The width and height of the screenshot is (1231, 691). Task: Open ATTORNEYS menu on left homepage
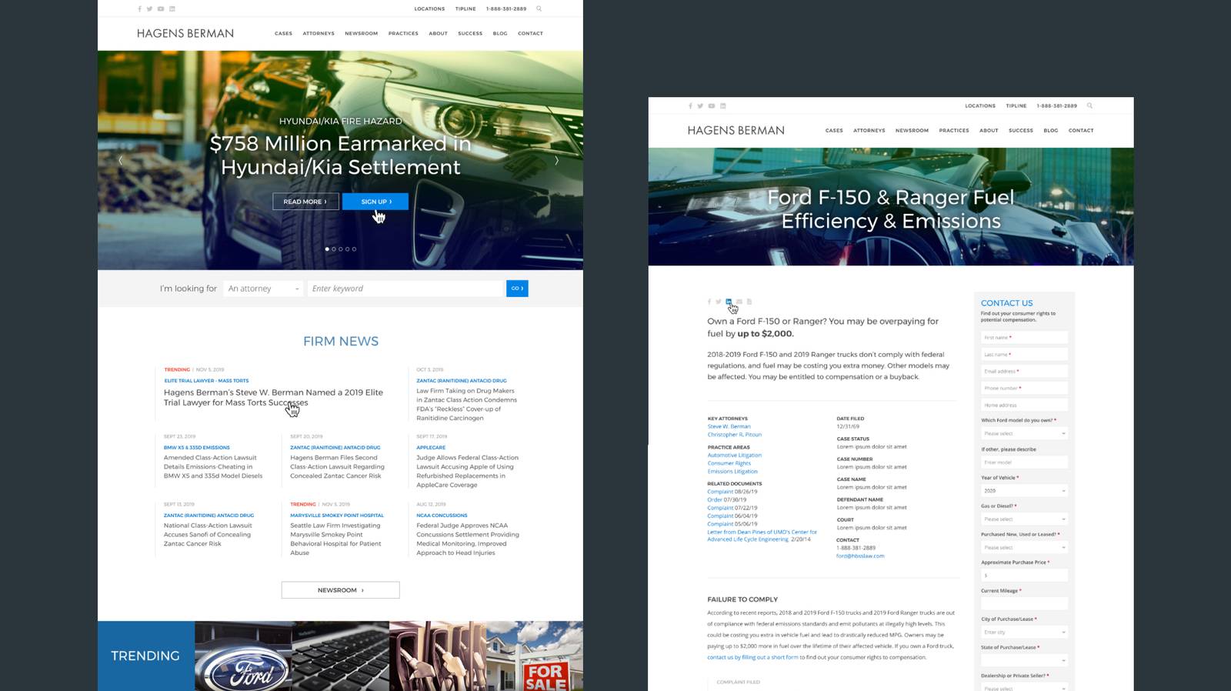click(319, 34)
